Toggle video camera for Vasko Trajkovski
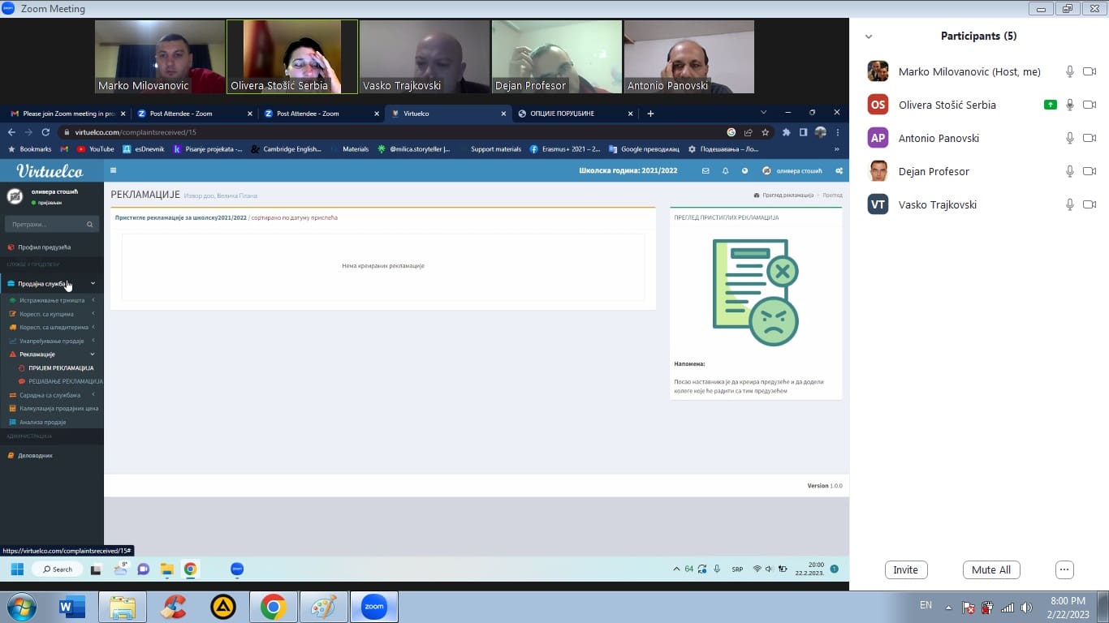 (1090, 204)
